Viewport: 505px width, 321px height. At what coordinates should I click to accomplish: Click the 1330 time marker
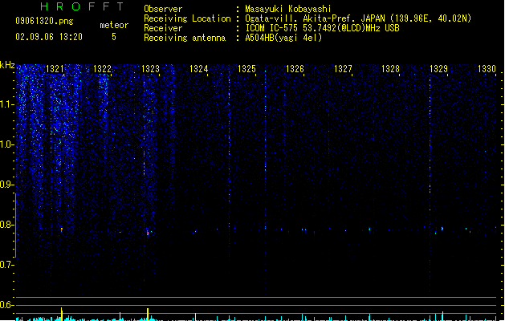(487, 69)
